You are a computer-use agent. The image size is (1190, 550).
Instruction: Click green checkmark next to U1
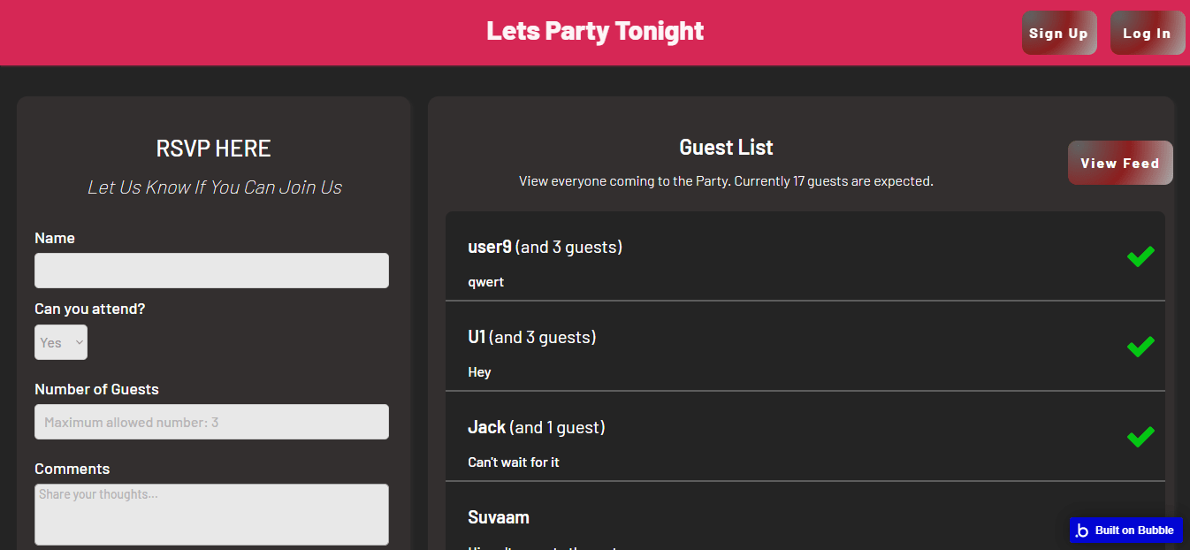[1140, 347]
